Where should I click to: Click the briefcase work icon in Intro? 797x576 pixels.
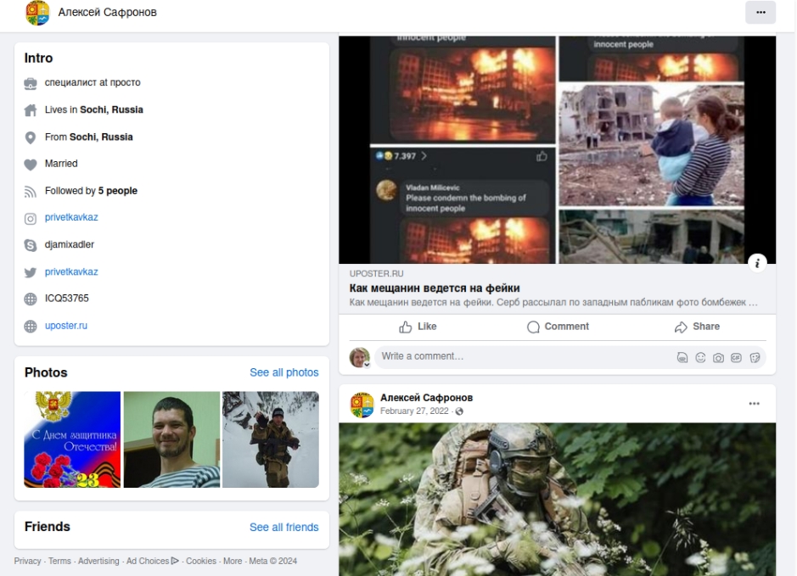point(31,83)
